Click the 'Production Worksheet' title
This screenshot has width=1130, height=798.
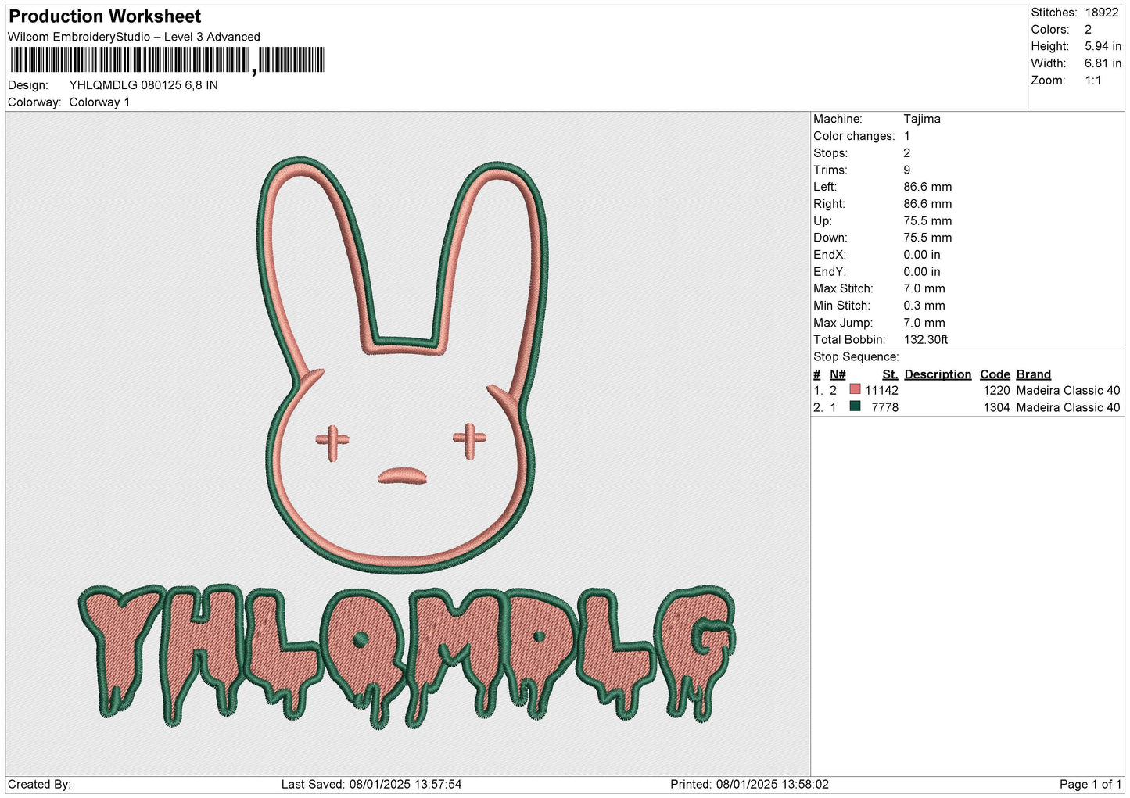pyautogui.click(x=105, y=16)
